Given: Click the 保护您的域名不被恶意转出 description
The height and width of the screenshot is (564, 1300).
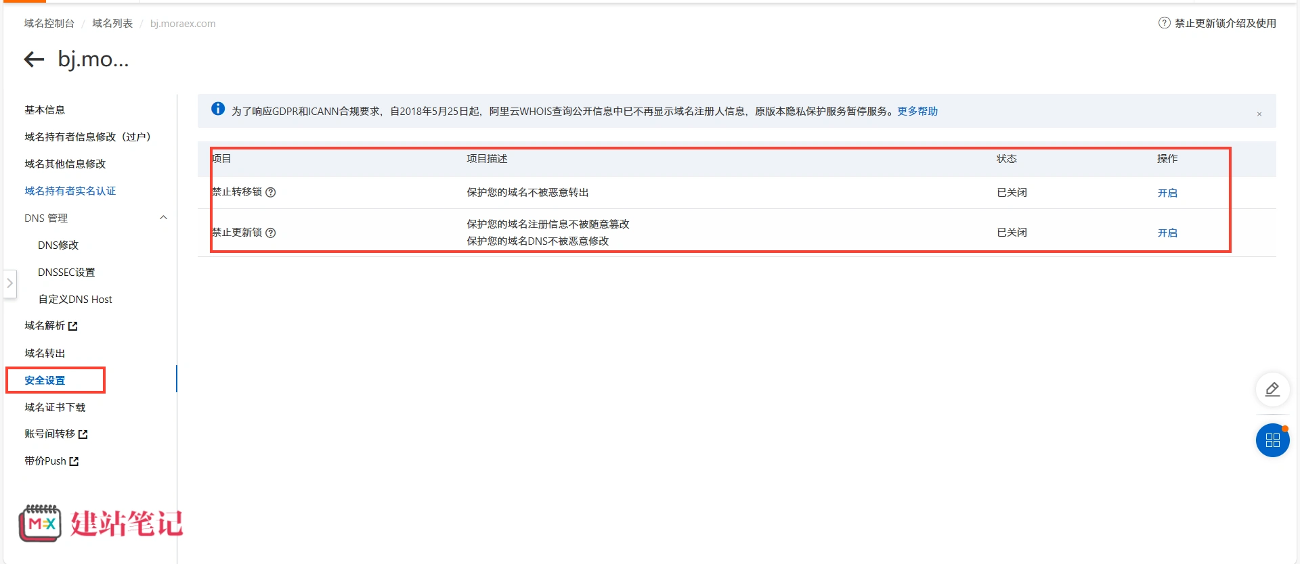Looking at the screenshot, I should [x=527, y=193].
